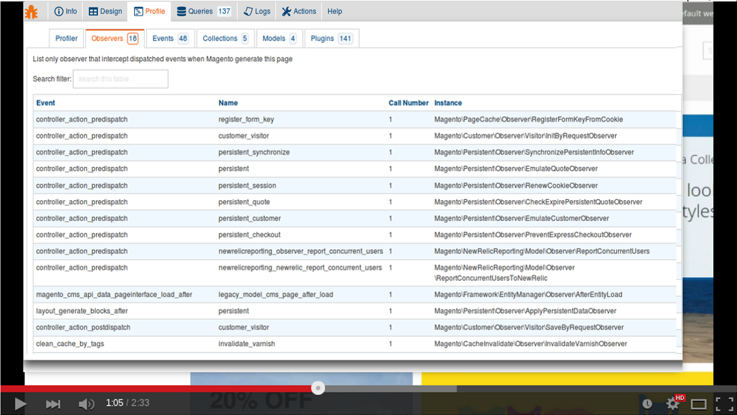737x415 pixels.
Task: Click the InvalidateVarnishObserver instance cell
Action: (531, 344)
